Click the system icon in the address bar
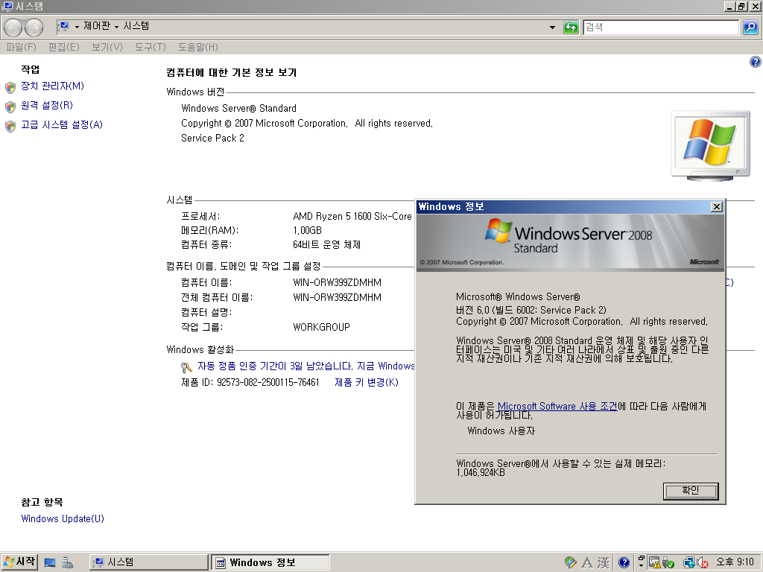The image size is (763, 572). 64,26
